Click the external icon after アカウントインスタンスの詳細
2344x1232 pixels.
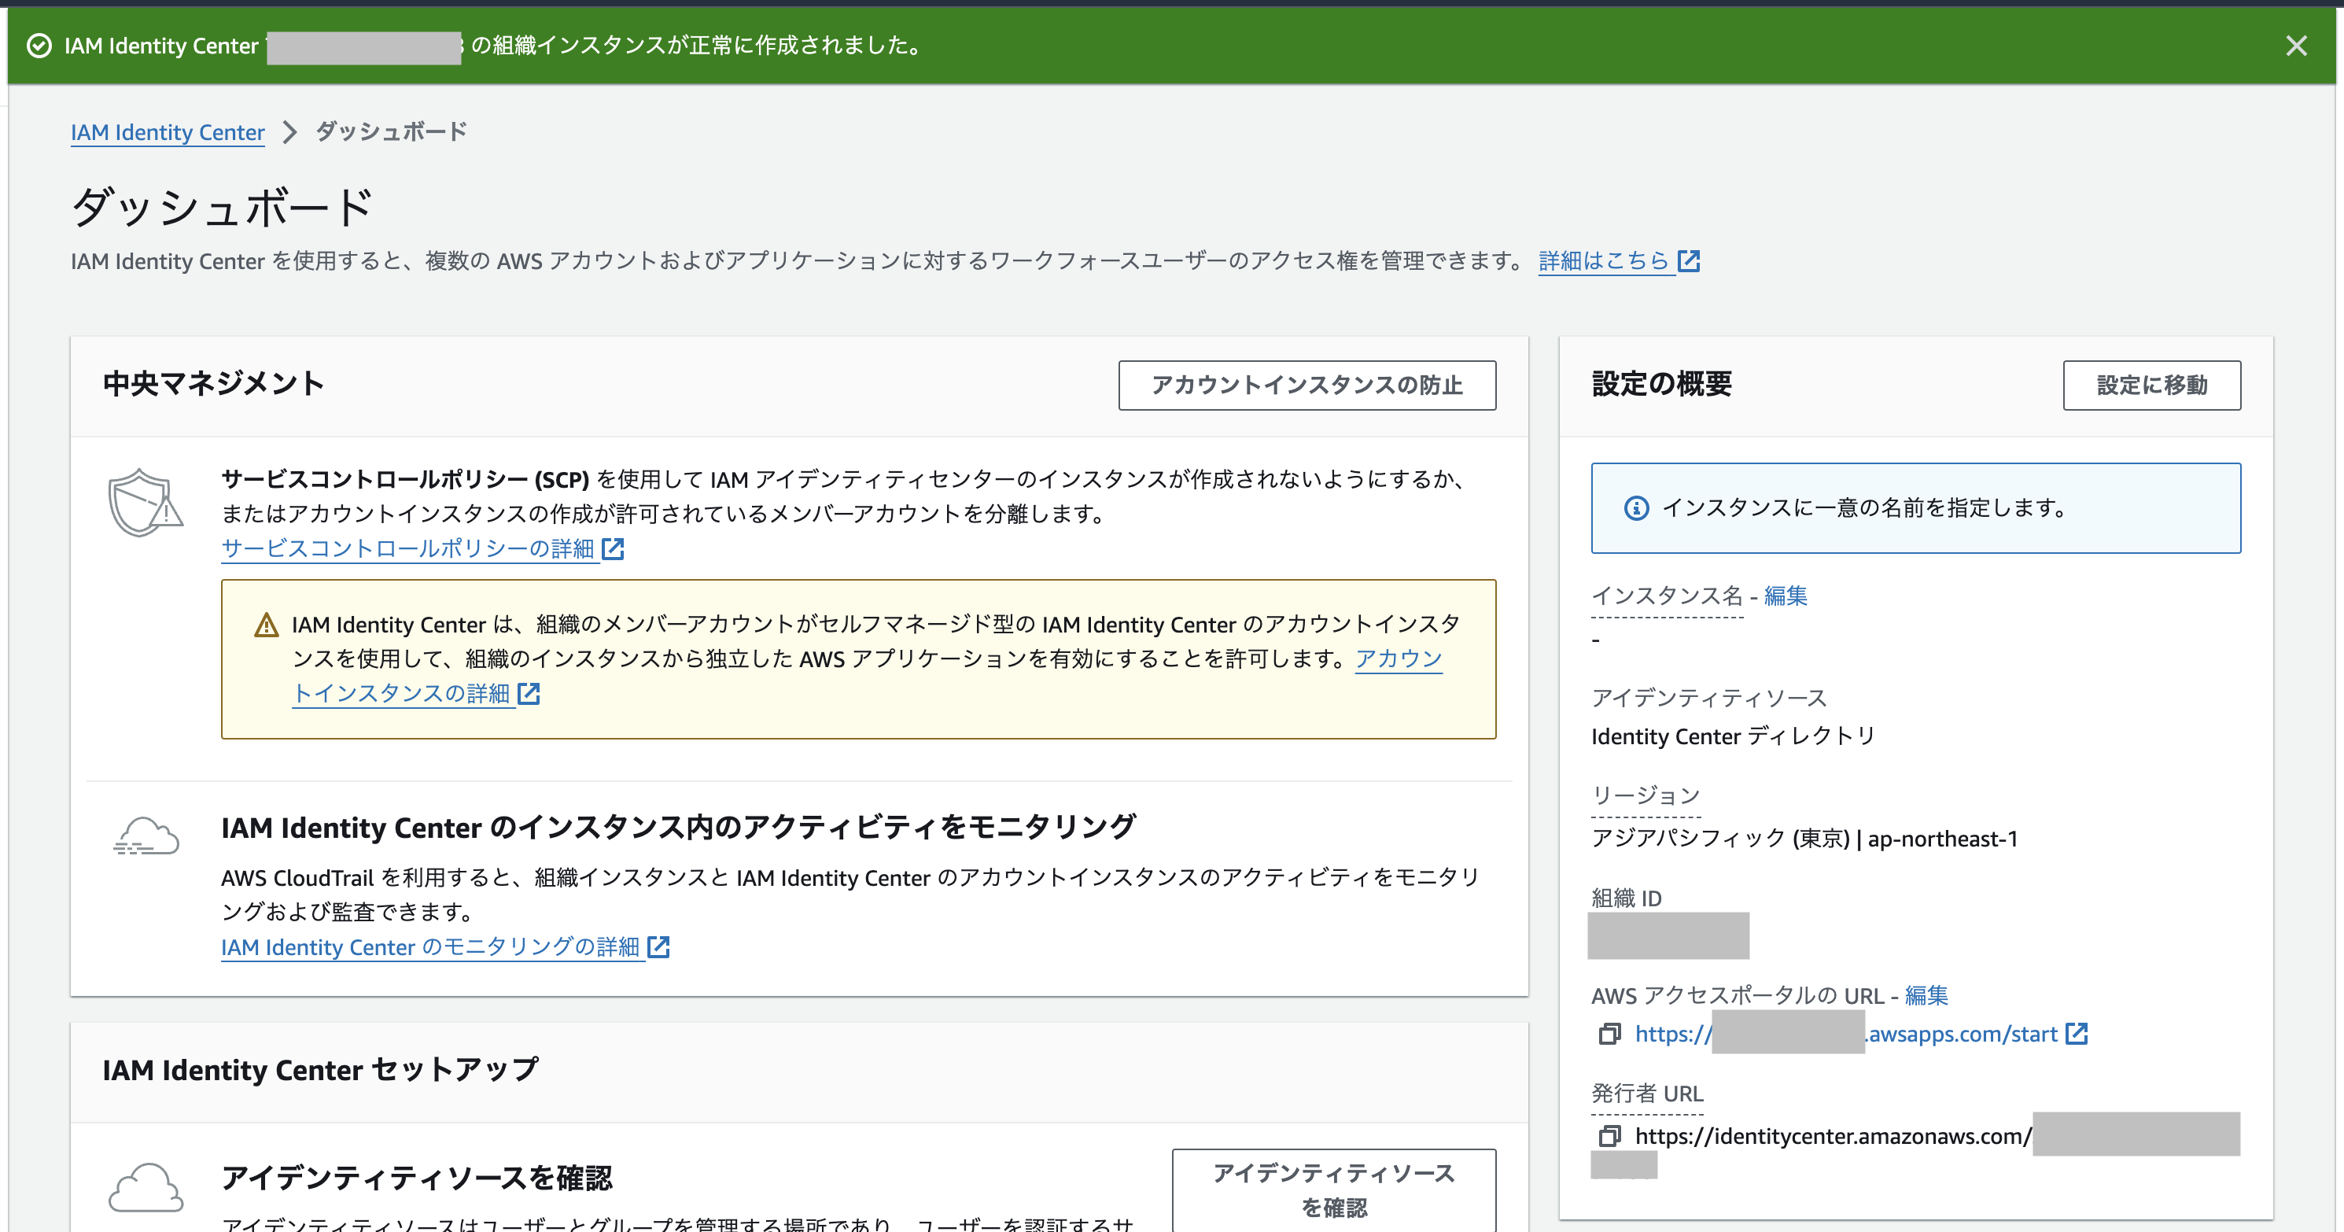(529, 693)
